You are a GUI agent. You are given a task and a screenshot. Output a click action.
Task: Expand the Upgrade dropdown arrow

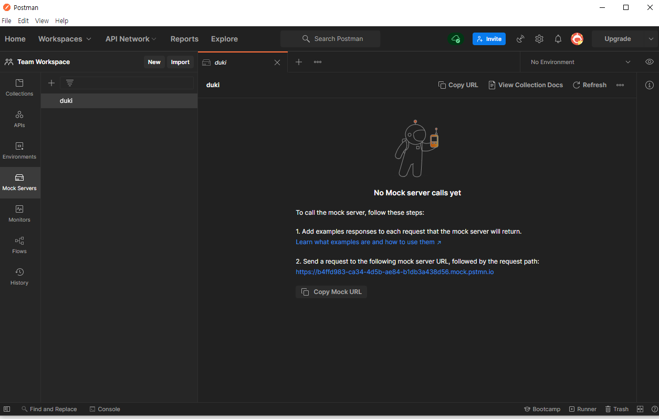pyautogui.click(x=651, y=39)
